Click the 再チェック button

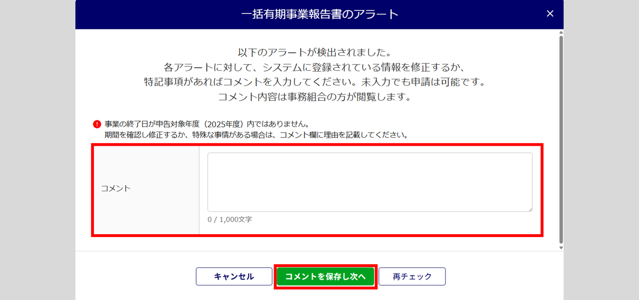[412, 277]
